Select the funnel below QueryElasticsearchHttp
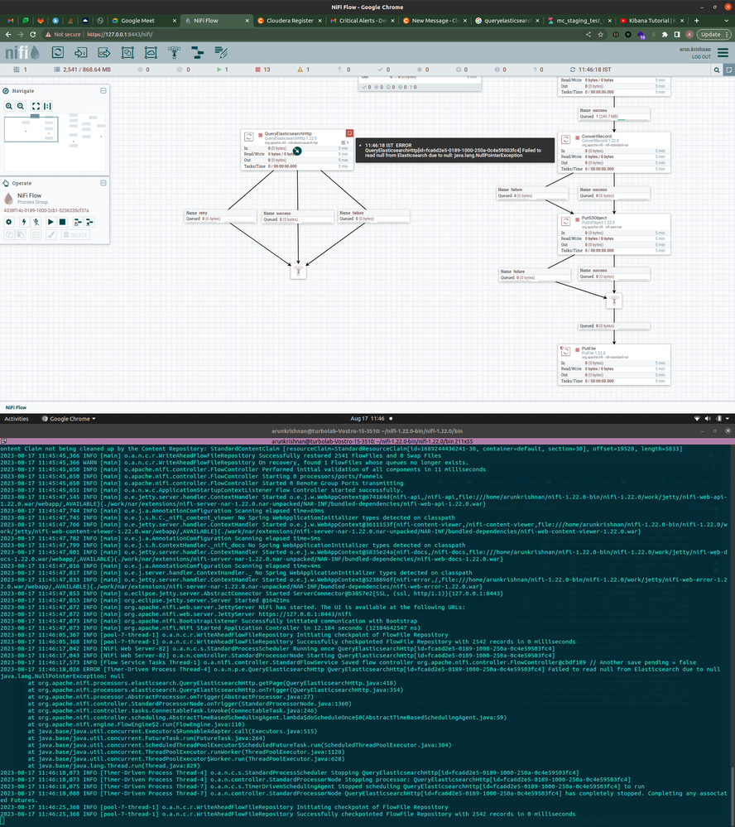735x827 pixels. coord(299,271)
